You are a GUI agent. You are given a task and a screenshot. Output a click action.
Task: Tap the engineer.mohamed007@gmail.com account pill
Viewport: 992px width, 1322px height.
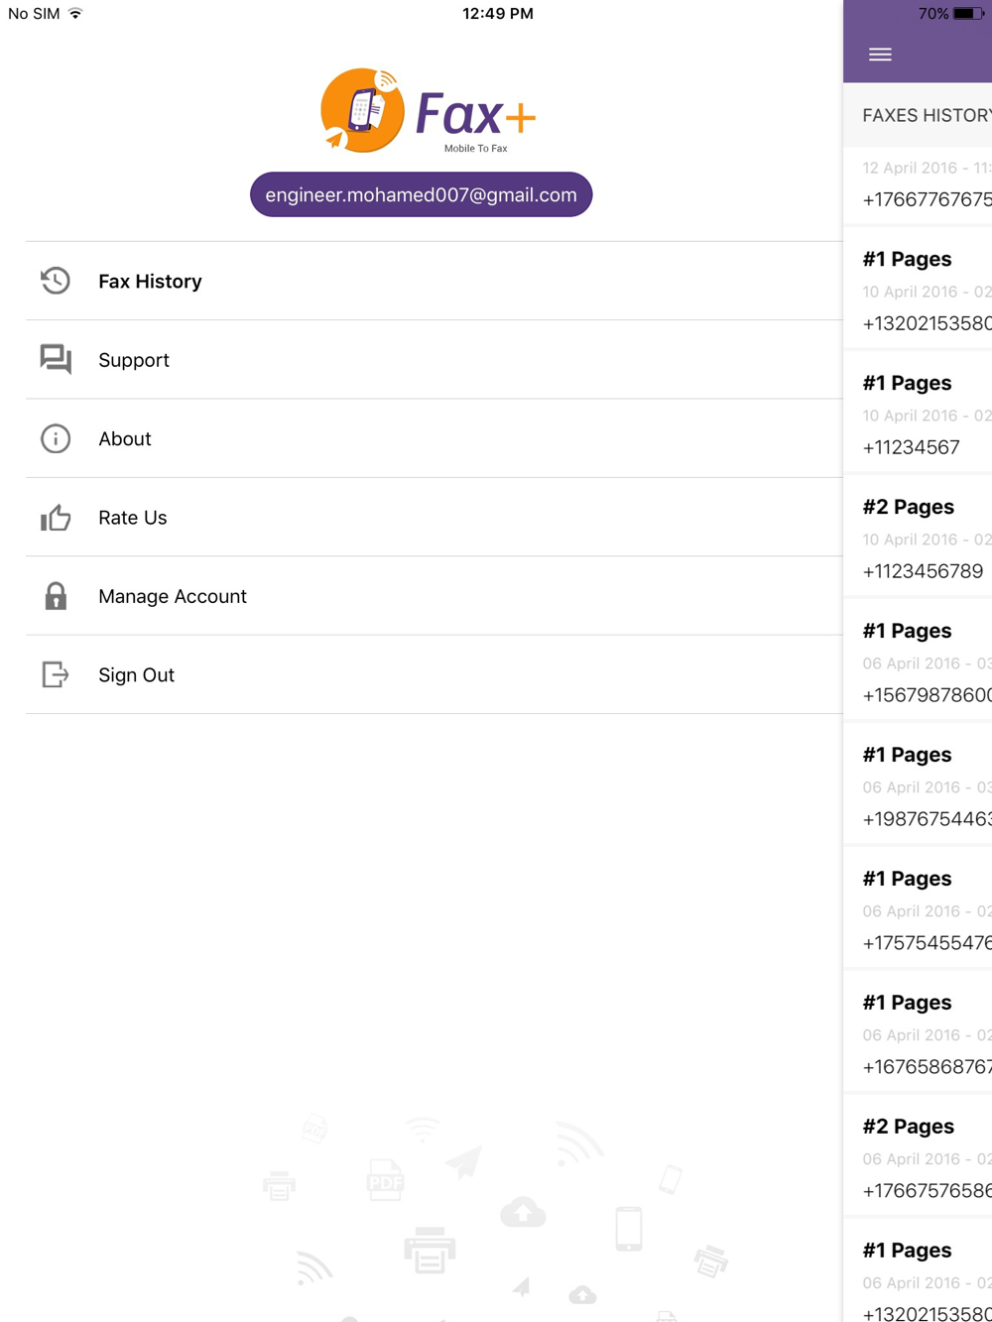point(421,194)
